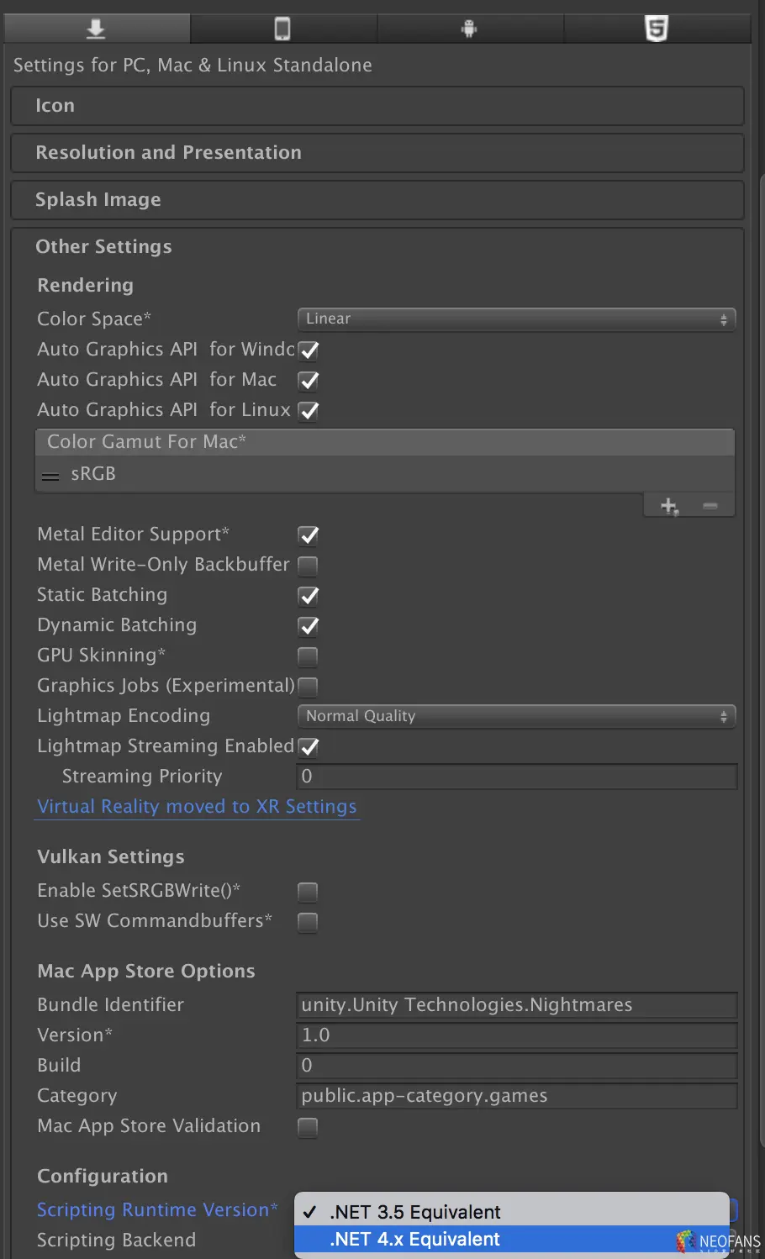Switch to the Android platform icon
This screenshot has height=1259, width=765.
tap(469, 29)
